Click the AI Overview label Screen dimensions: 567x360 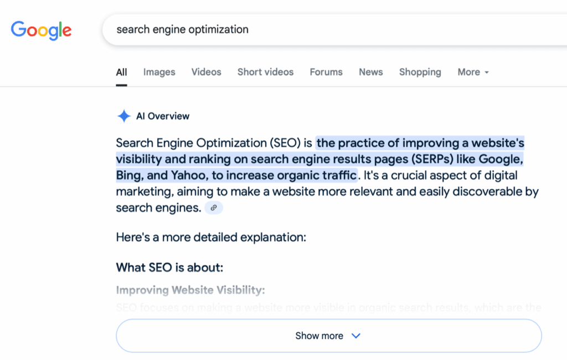click(x=163, y=116)
